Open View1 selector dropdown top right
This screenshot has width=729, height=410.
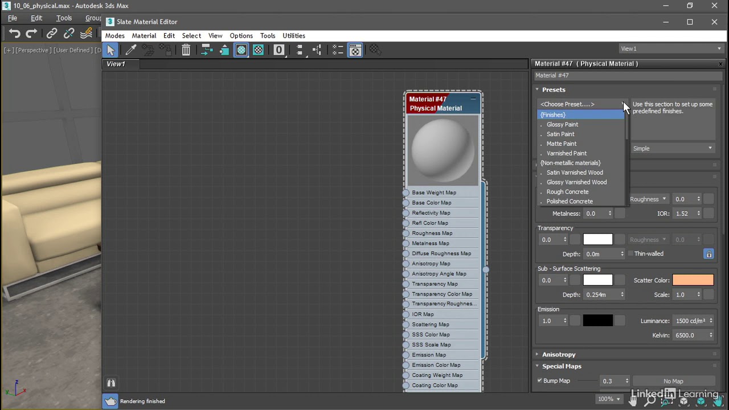tap(671, 48)
